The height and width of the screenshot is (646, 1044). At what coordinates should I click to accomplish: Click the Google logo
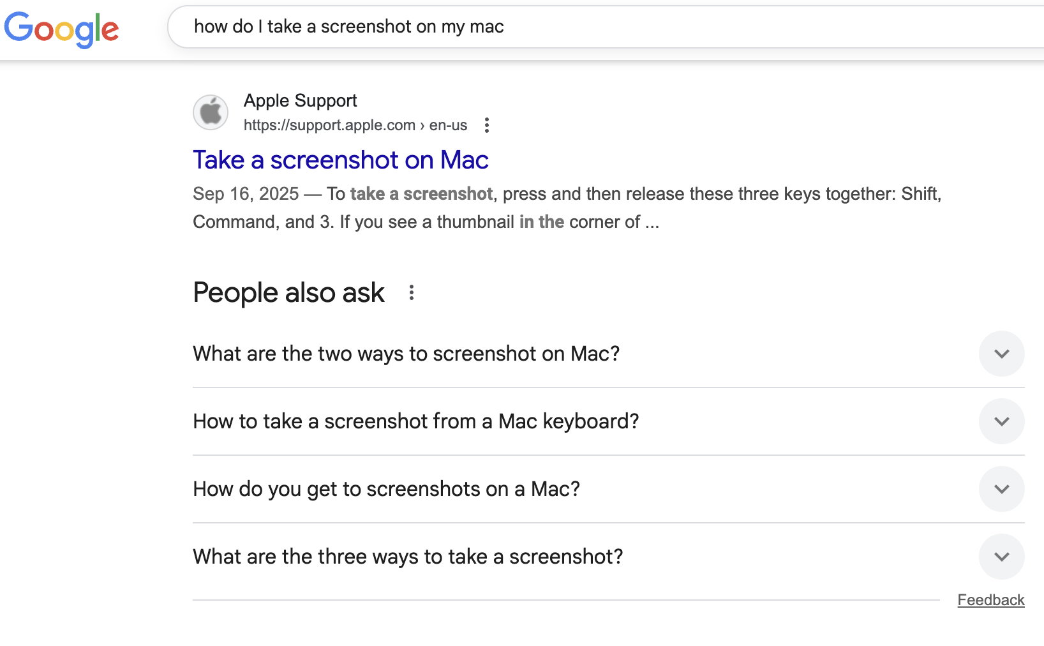pos(61,29)
